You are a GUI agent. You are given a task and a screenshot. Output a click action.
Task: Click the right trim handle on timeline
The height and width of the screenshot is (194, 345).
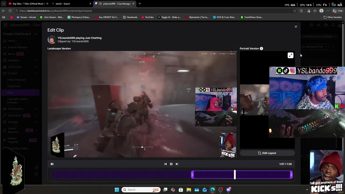click(x=291, y=175)
